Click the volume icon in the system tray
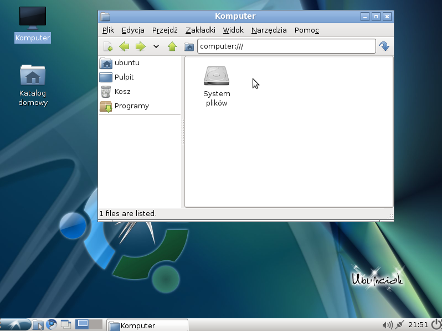This screenshot has height=331, width=442. click(387, 324)
